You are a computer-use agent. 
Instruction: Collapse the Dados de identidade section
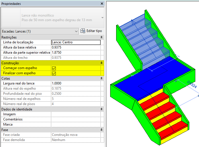point(102,109)
